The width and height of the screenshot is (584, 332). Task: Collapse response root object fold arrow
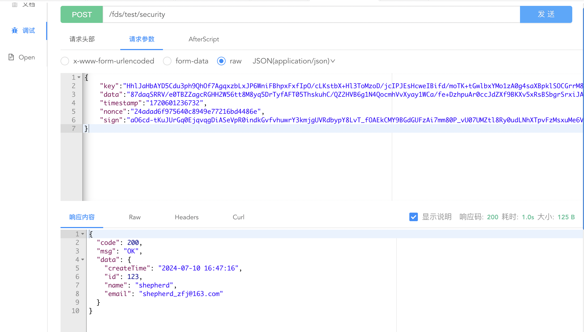click(x=83, y=234)
